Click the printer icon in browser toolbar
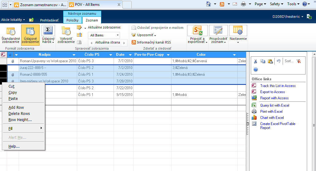Viewport: 316px width, 171px height. point(243,4)
